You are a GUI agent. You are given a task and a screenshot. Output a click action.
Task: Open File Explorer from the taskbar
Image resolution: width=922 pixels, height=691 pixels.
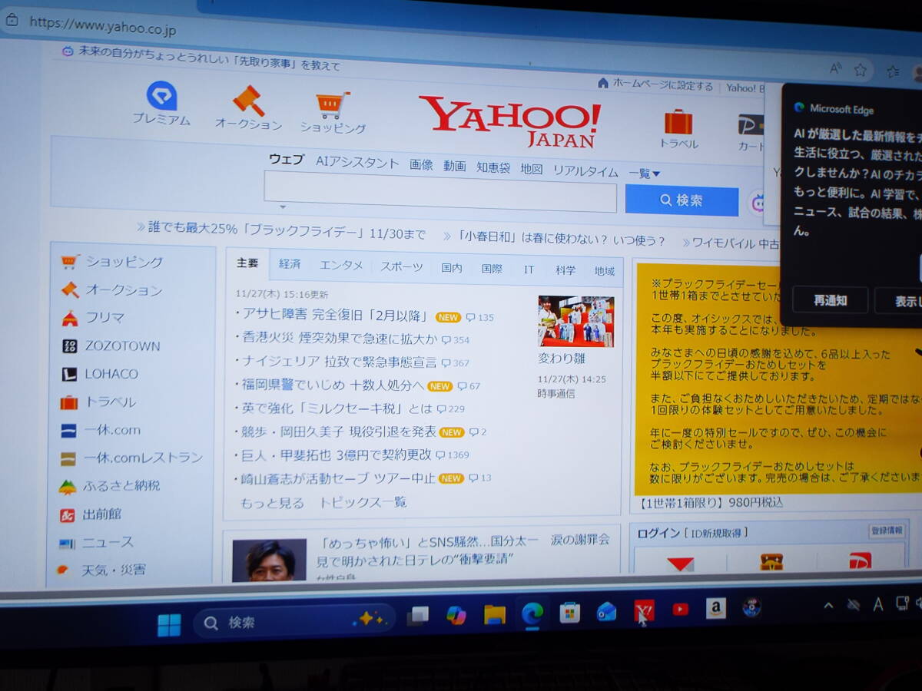pos(494,614)
